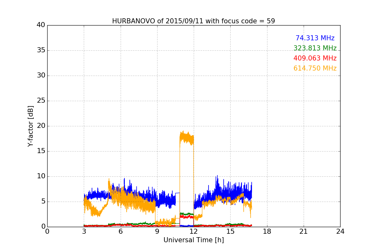Select the 323.813 MHz legend label
This screenshot has width=378, height=252.
click(x=315, y=48)
